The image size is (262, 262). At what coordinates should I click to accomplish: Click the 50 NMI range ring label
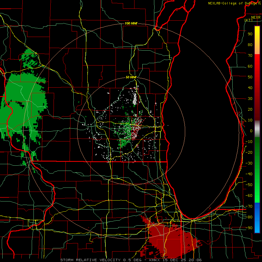(131, 77)
